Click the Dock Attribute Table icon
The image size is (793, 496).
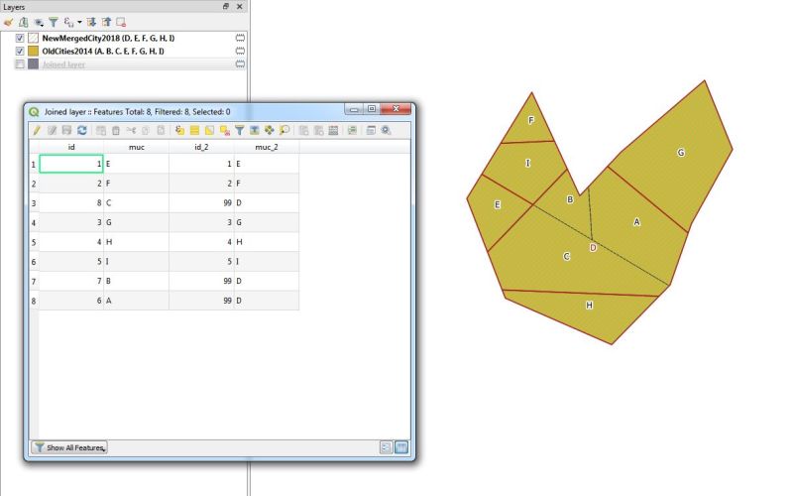[x=371, y=131]
